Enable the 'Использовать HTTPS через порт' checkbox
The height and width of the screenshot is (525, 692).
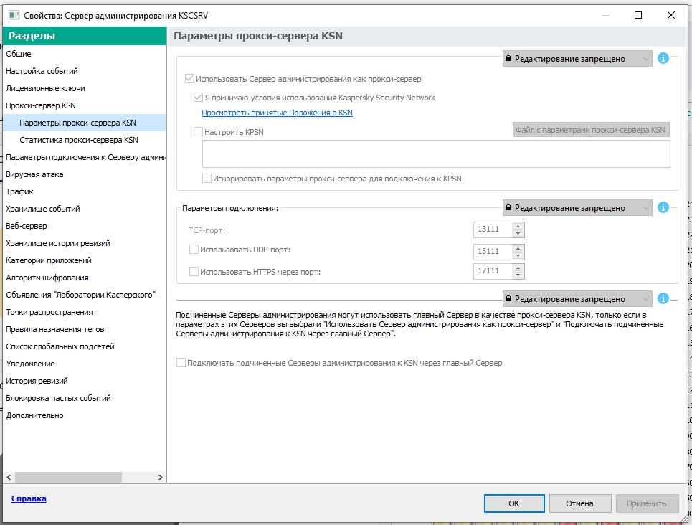(194, 271)
